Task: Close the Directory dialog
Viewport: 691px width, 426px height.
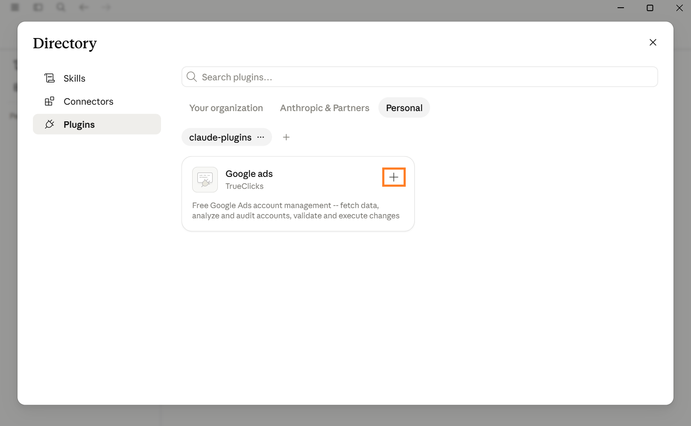Action: 653,42
